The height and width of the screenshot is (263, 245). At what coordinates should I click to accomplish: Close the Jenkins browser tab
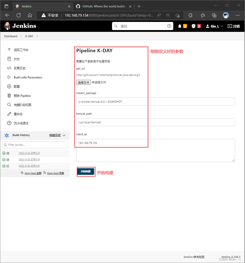click(69, 6)
